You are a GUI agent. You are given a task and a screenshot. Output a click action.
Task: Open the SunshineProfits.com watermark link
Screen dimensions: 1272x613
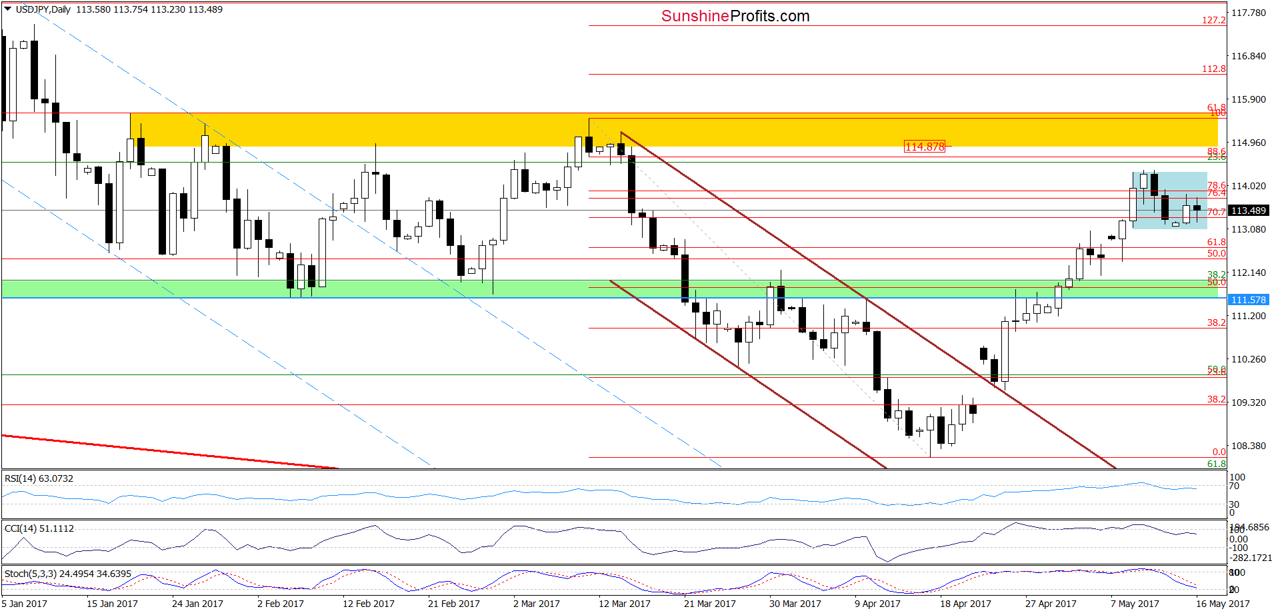[735, 16]
